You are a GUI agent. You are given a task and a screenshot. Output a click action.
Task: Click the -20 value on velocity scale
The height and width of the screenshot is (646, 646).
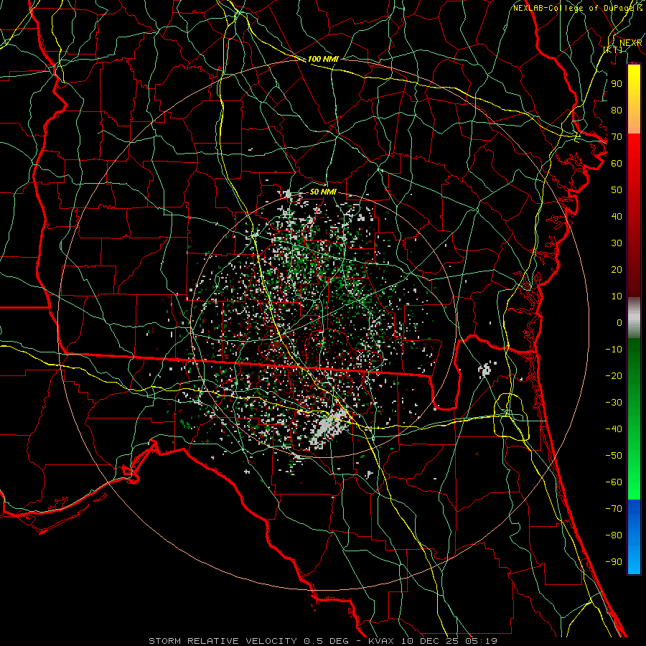614,375
